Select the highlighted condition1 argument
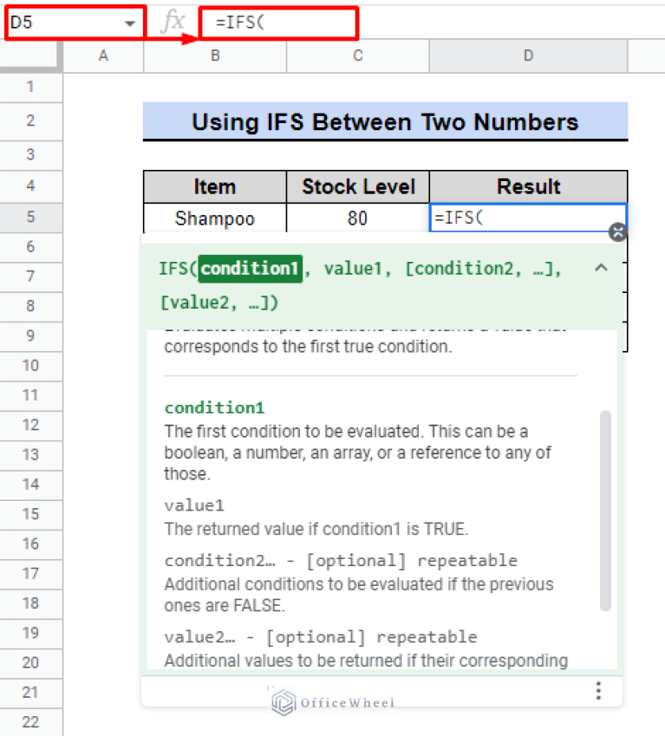 (250, 269)
